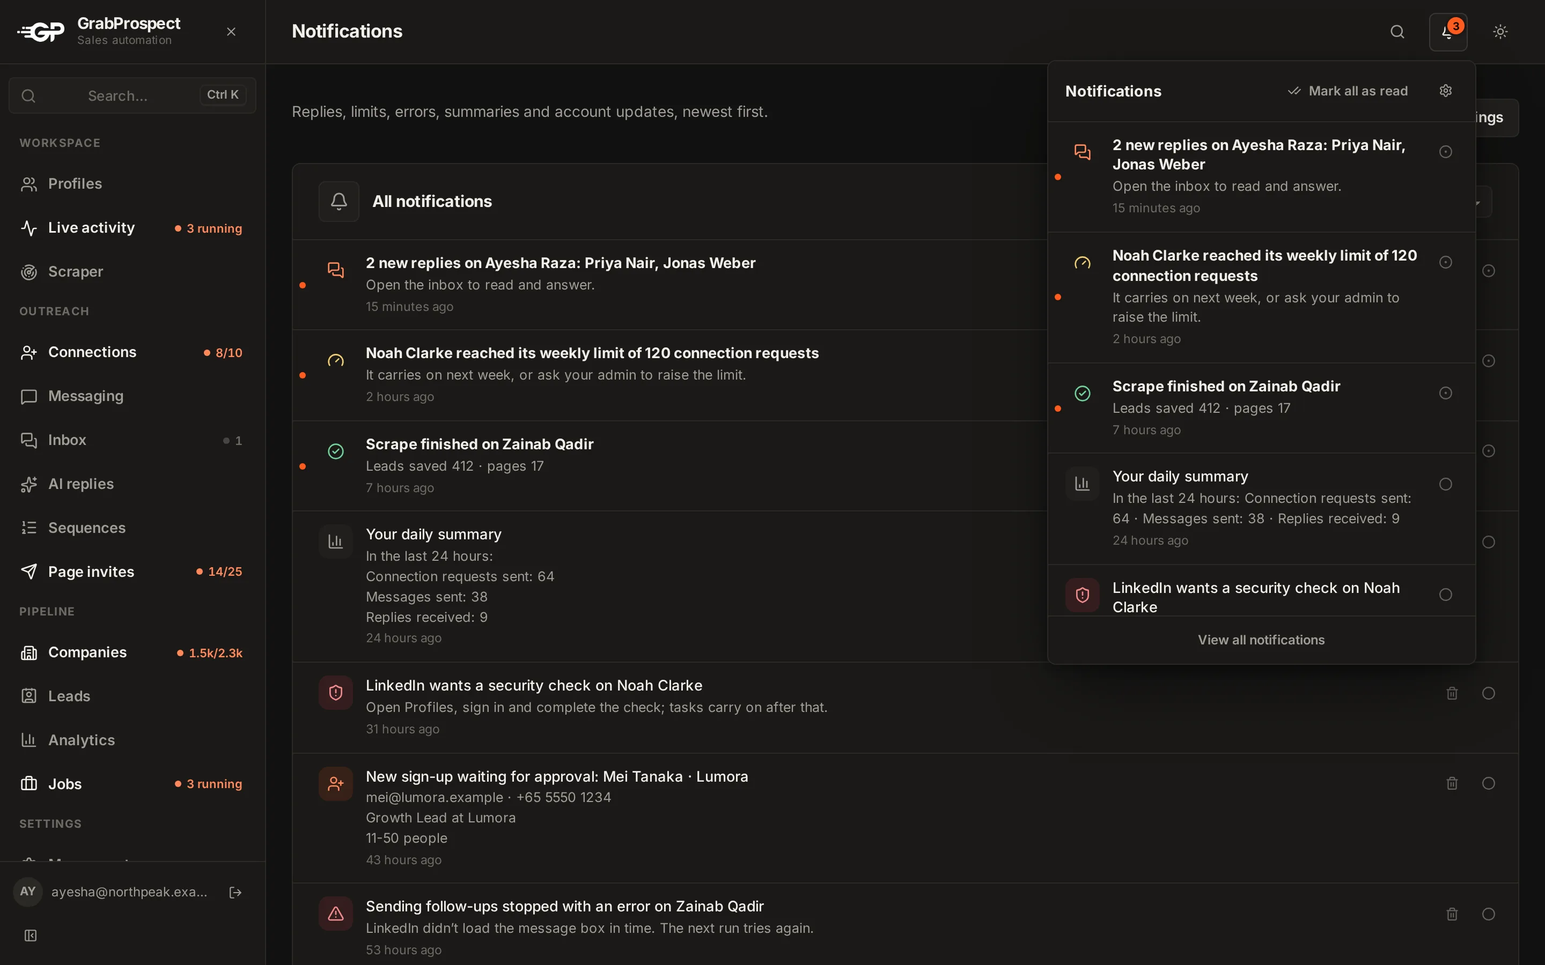Click View all notifications link
The width and height of the screenshot is (1545, 965).
point(1261,640)
